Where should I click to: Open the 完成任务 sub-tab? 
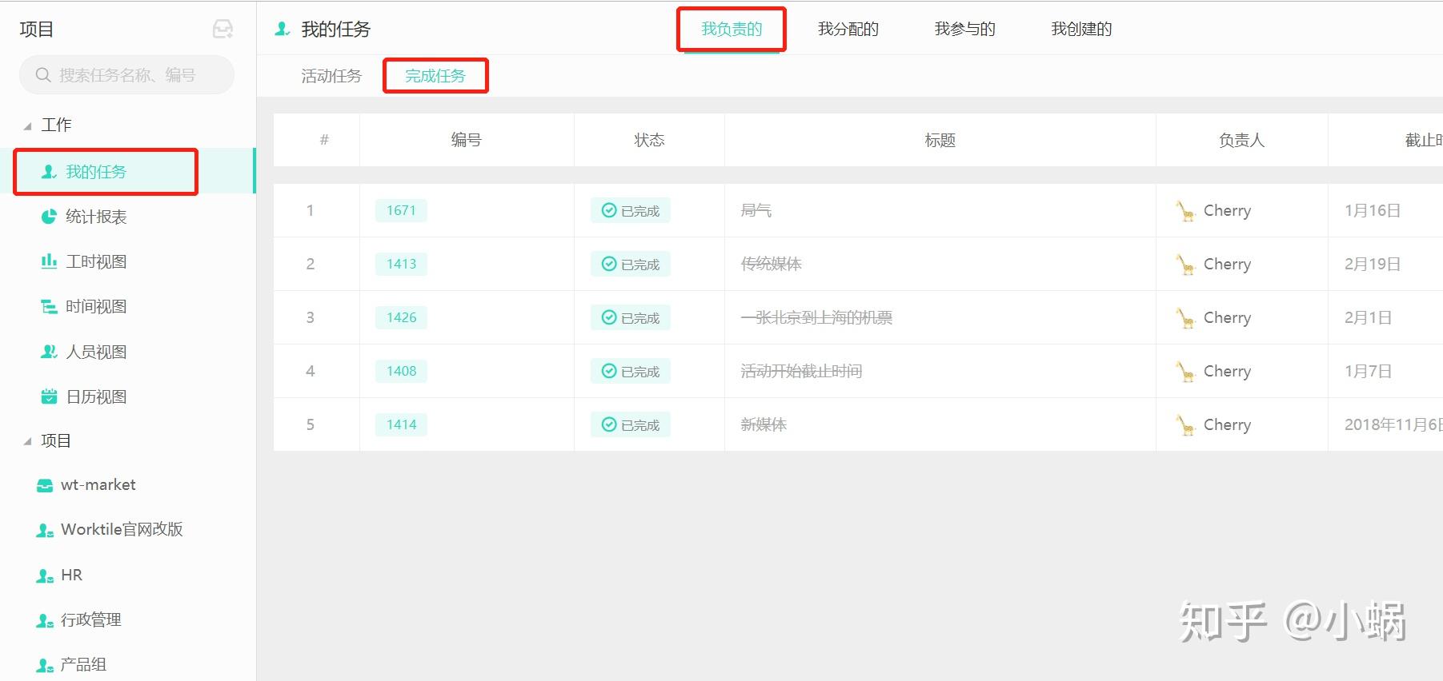tap(435, 76)
